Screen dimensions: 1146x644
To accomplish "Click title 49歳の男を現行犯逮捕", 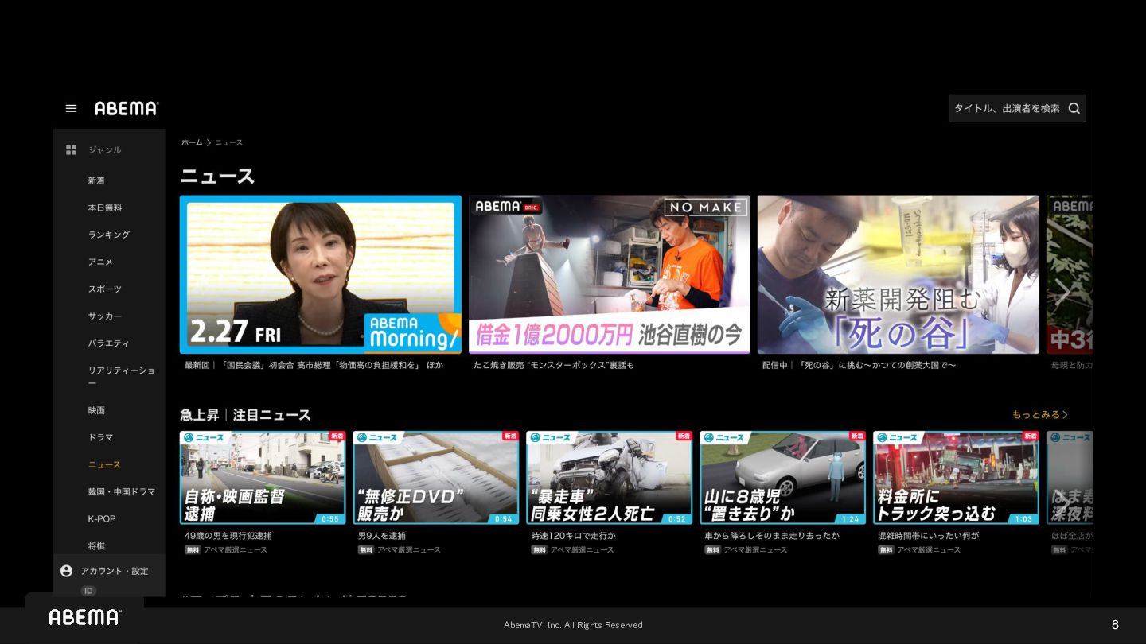I will click(228, 536).
